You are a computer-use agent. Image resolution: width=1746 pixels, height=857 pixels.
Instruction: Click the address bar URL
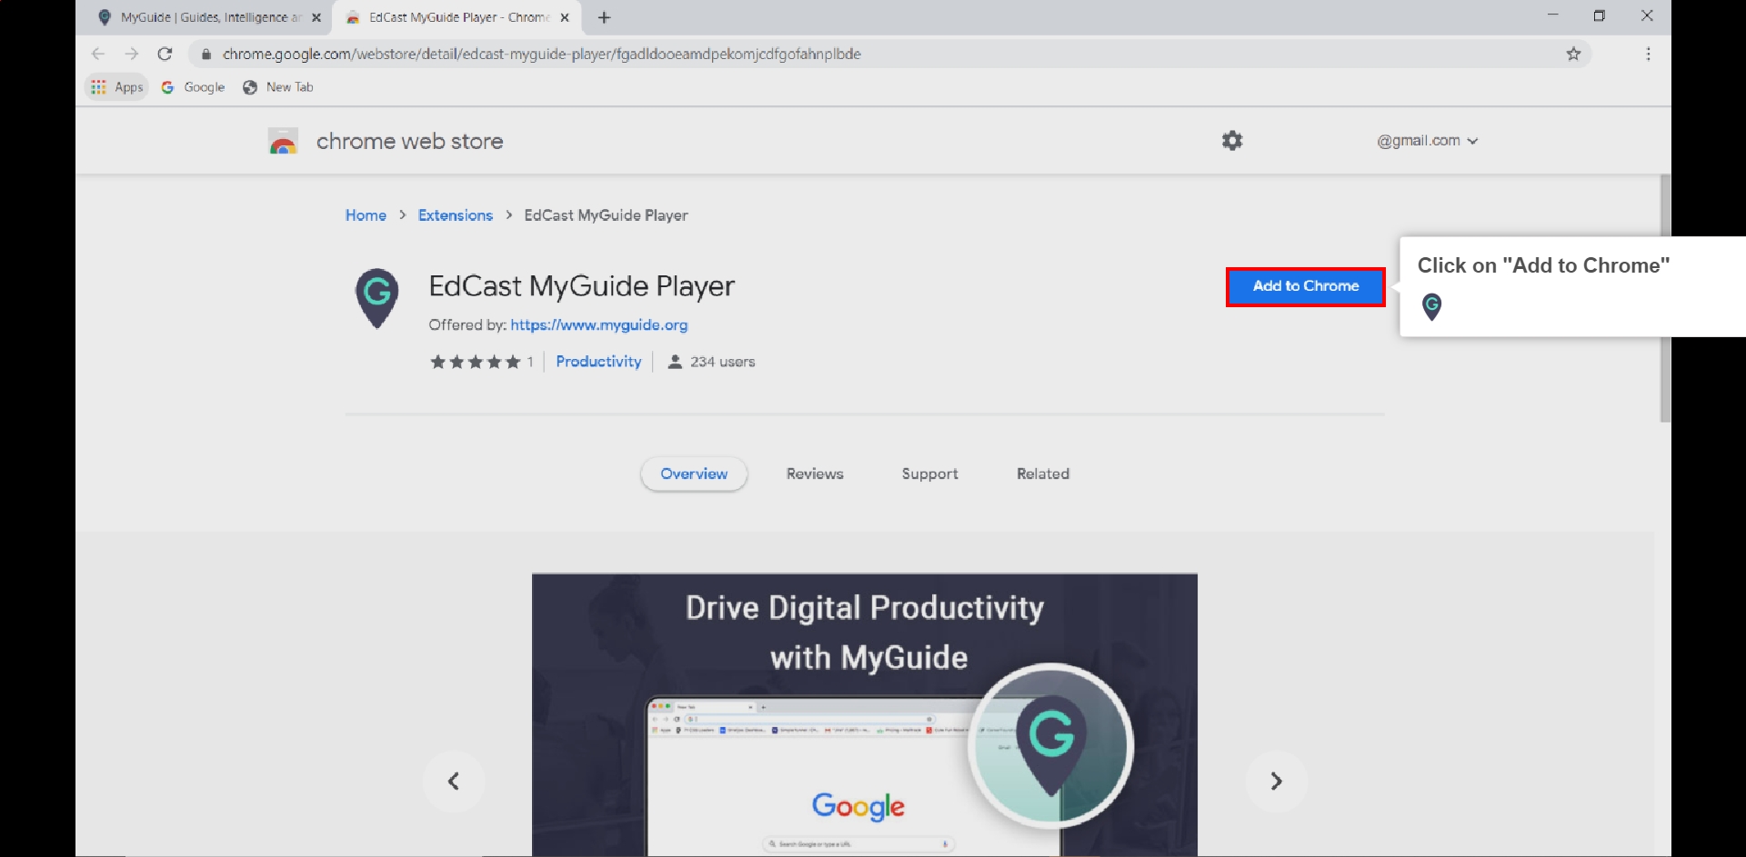[541, 54]
